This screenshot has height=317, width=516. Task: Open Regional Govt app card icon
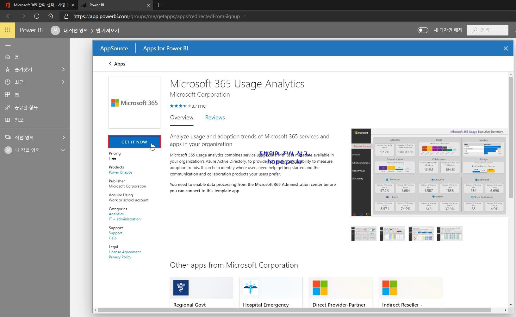tap(181, 288)
